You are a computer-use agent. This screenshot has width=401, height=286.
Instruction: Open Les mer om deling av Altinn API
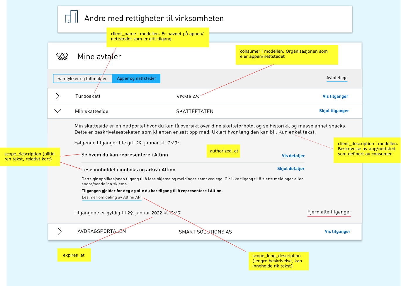pyautogui.click(x=112, y=197)
